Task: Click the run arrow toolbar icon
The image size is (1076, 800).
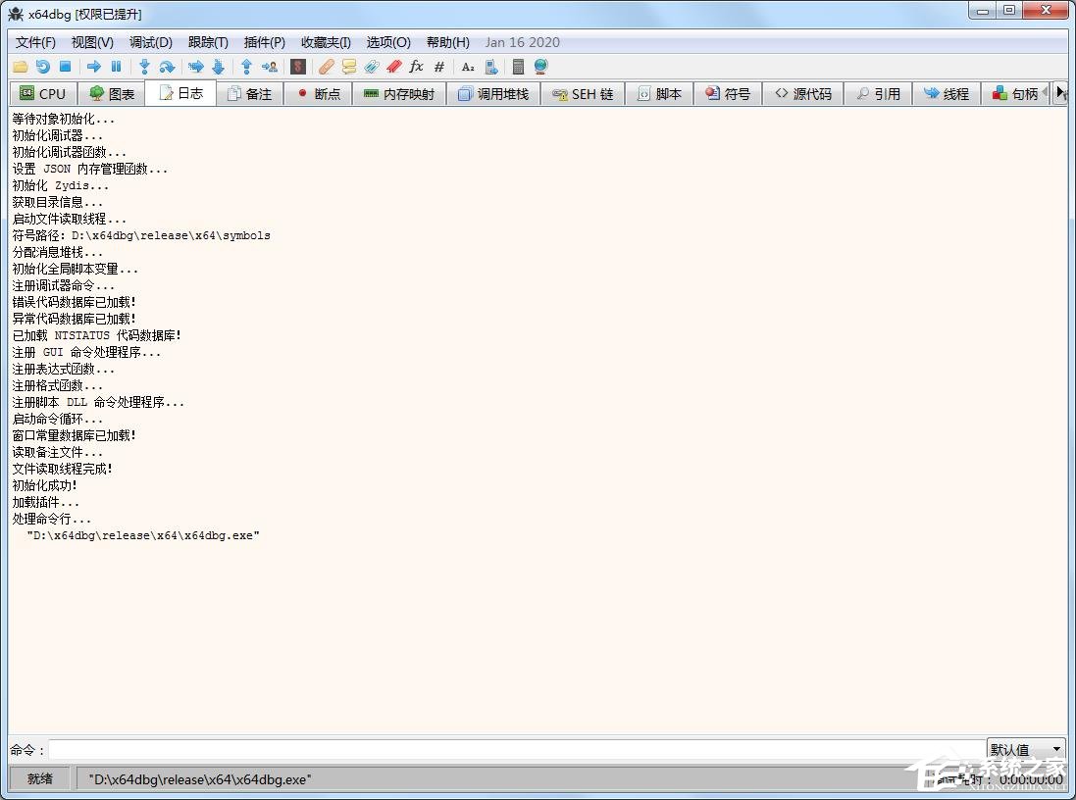Action: [x=94, y=67]
